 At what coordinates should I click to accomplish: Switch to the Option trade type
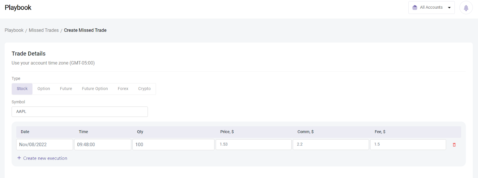[x=44, y=89]
